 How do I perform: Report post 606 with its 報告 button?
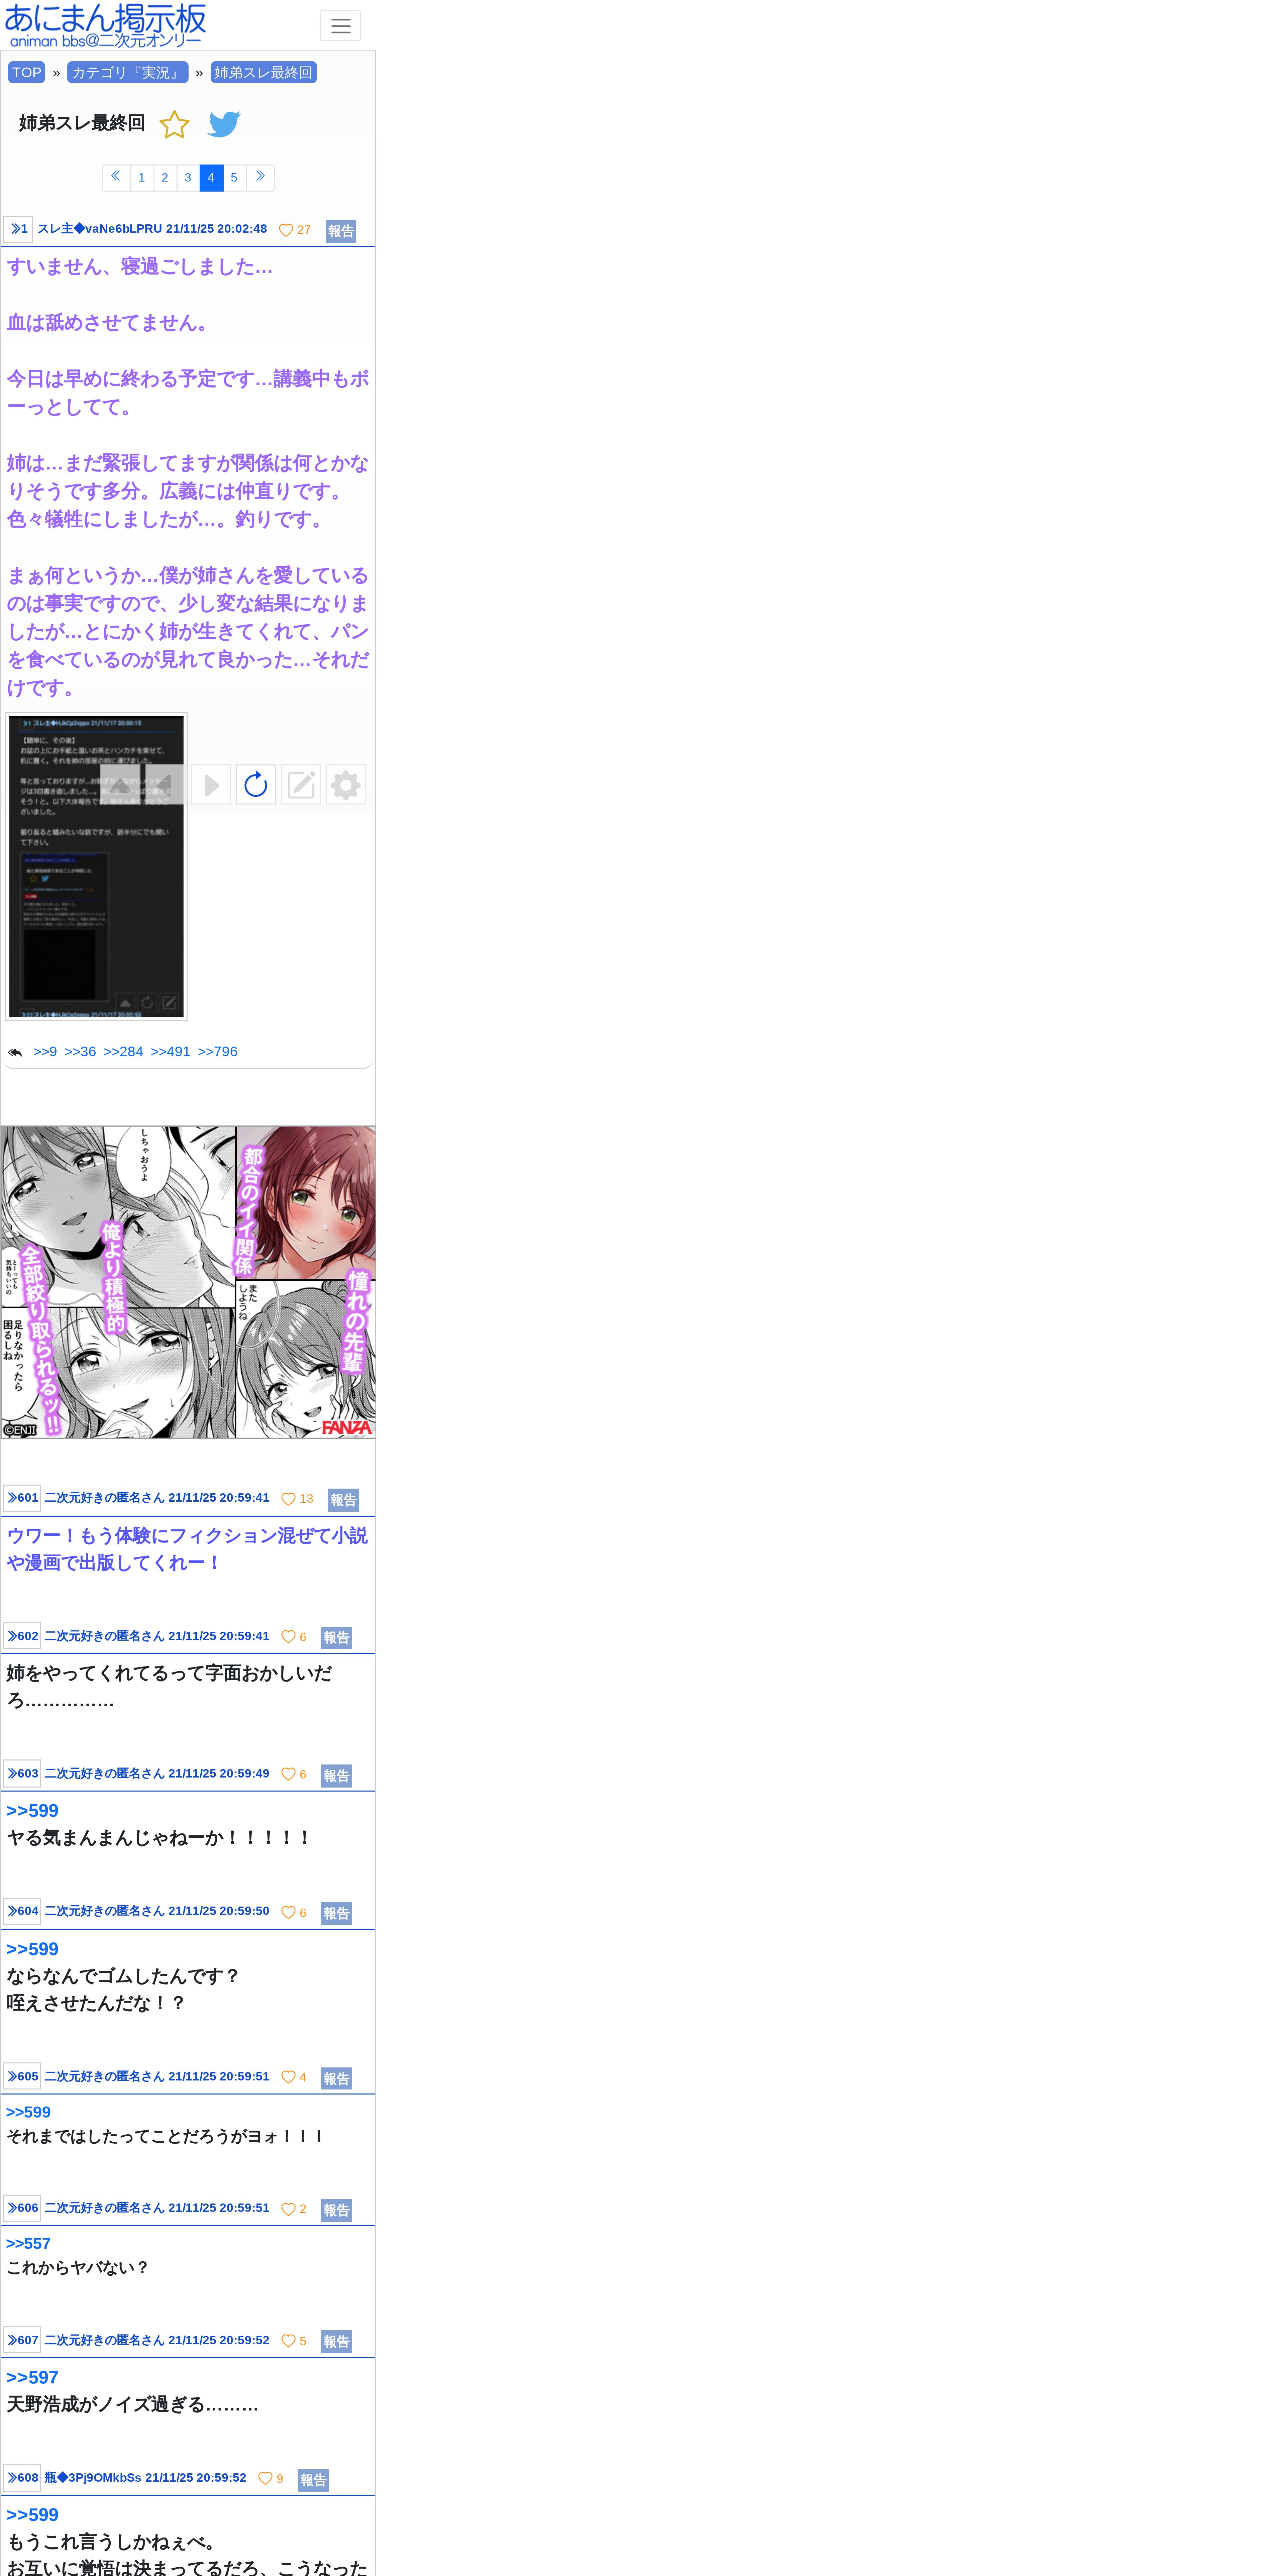coord(336,2210)
